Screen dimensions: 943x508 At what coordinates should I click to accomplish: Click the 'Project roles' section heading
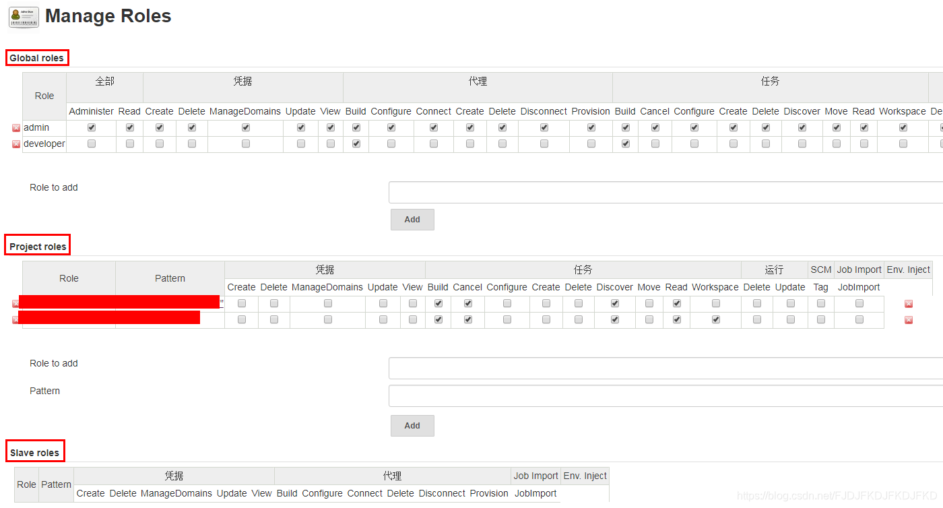[x=38, y=247]
